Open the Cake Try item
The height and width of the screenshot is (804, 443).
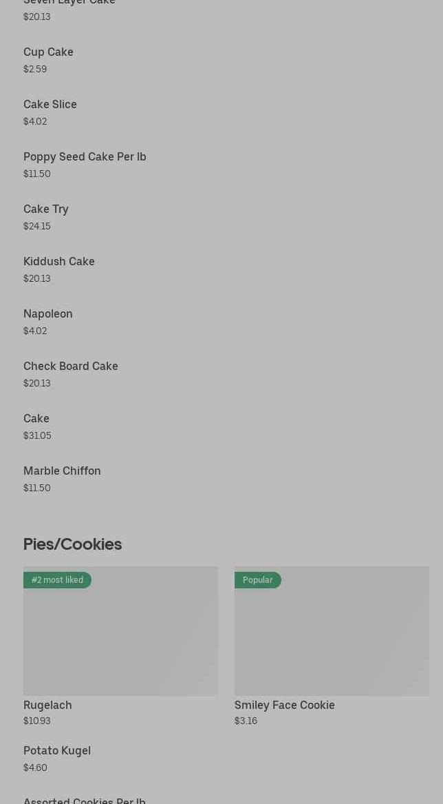pos(46,209)
